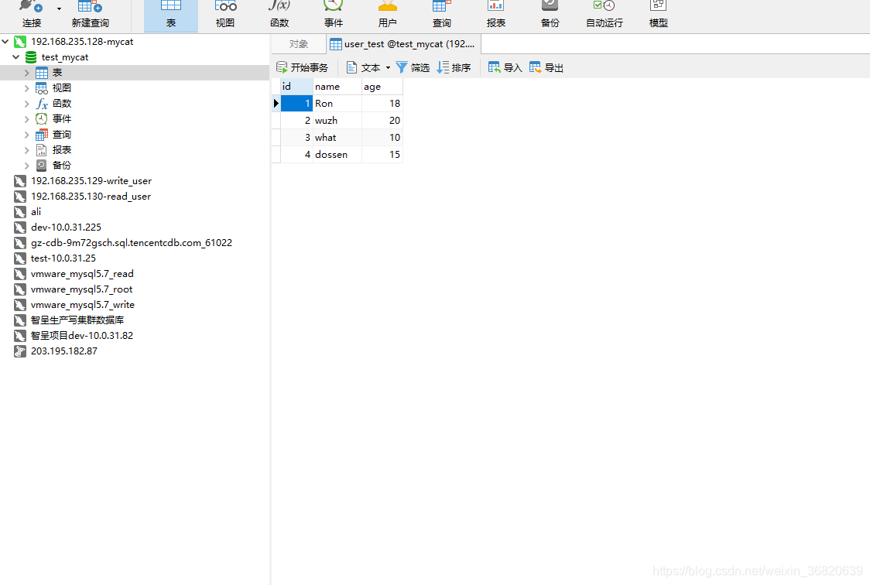Sort by the id column header
870x585 pixels.
pos(297,87)
